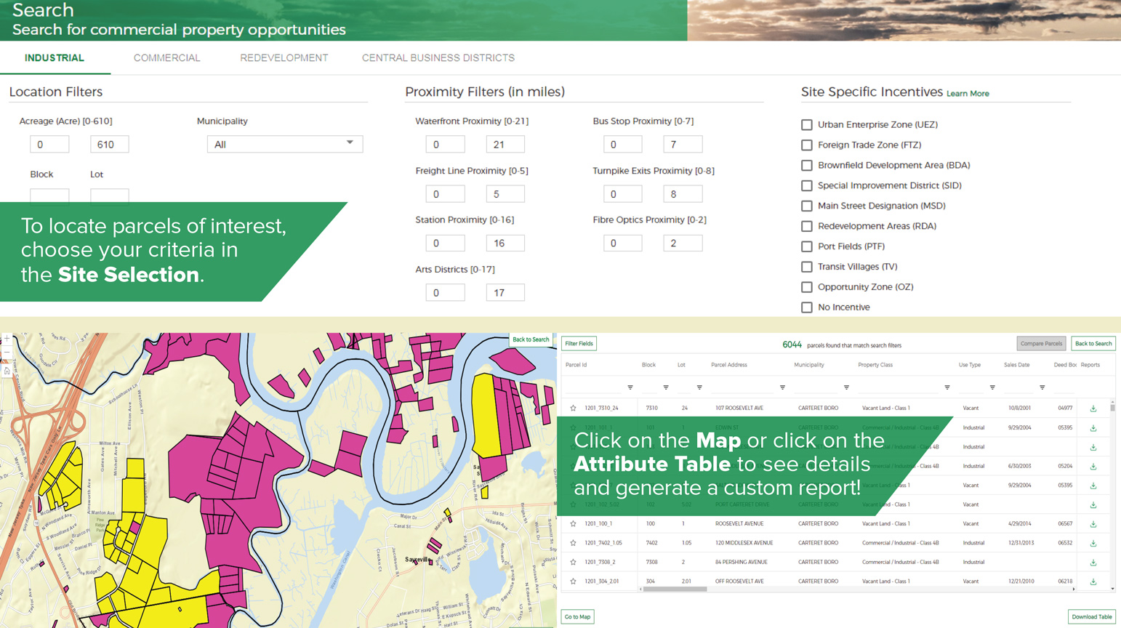The image size is (1121, 628).
Task: Download report for Roosevelt Avenue block 100 parcel
Action: click(x=1093, y=524)
